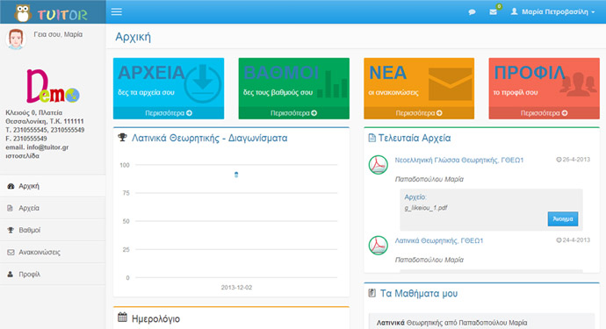Click Περισσότερα on the ΠΡΟΦΙΛ tile
Image resolution: width=606 pixels, height=329 pixels.
click(545, 113)
